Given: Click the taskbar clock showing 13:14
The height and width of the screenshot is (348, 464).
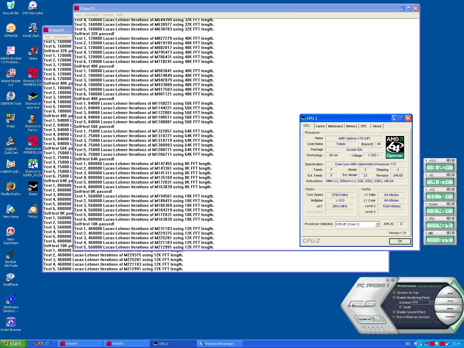Looking at the screenshot, I should pyautogui.click(x=456, y=344).
